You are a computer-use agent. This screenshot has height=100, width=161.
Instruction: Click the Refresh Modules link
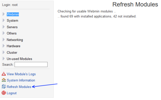click(x=19, y=87)
